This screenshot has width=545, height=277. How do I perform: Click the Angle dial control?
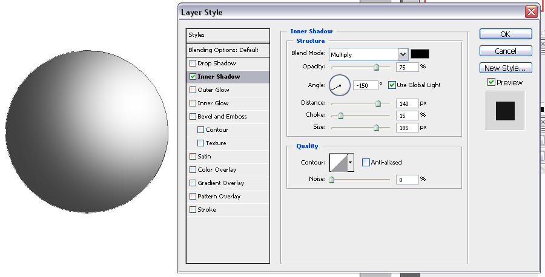[x=340, y=85]
